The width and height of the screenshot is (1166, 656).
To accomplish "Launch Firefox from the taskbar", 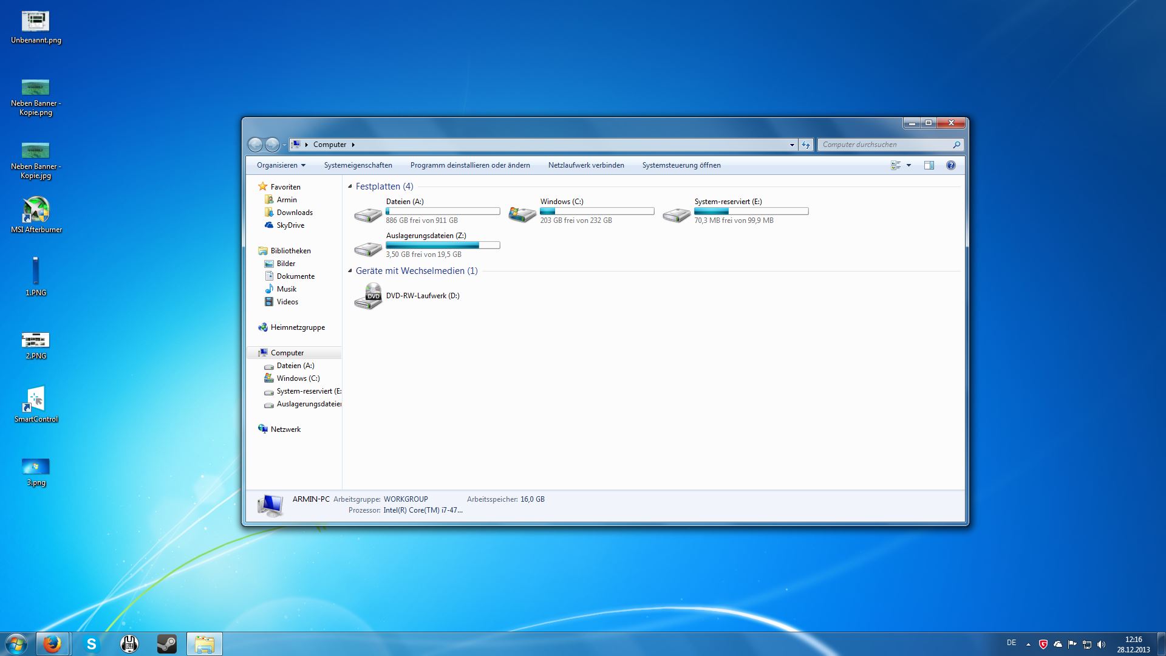I will (x=52, y=644).
